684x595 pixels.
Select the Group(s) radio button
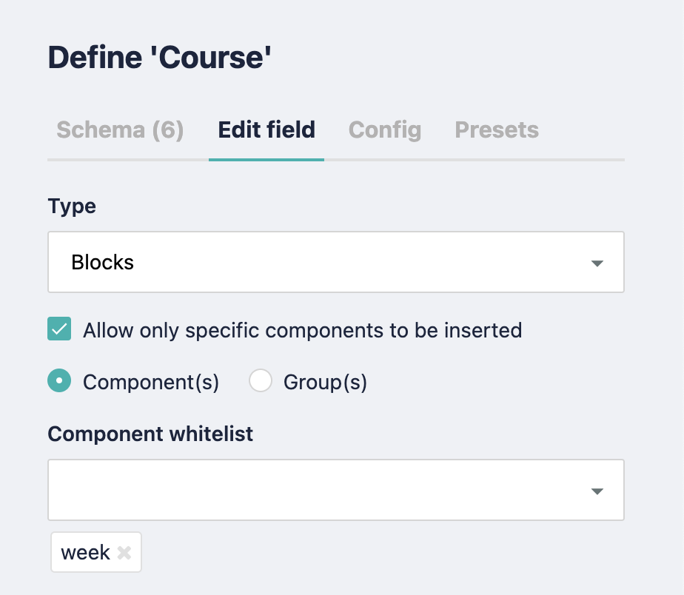[261, 380]
